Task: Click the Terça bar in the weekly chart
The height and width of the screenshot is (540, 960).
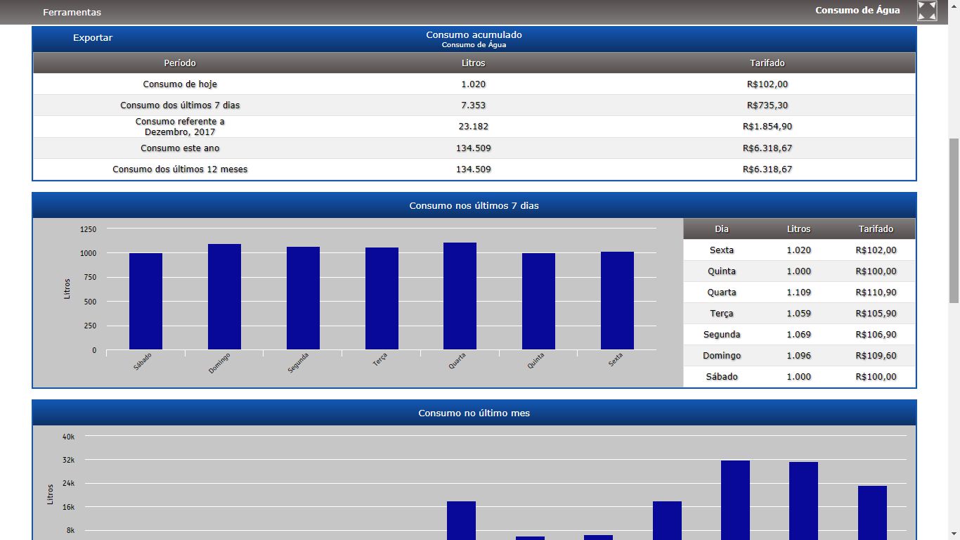Action: click(382, 298)
